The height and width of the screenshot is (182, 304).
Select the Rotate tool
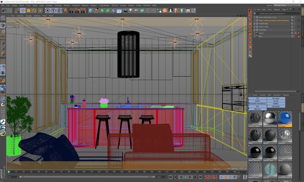(x=35, y=10)
